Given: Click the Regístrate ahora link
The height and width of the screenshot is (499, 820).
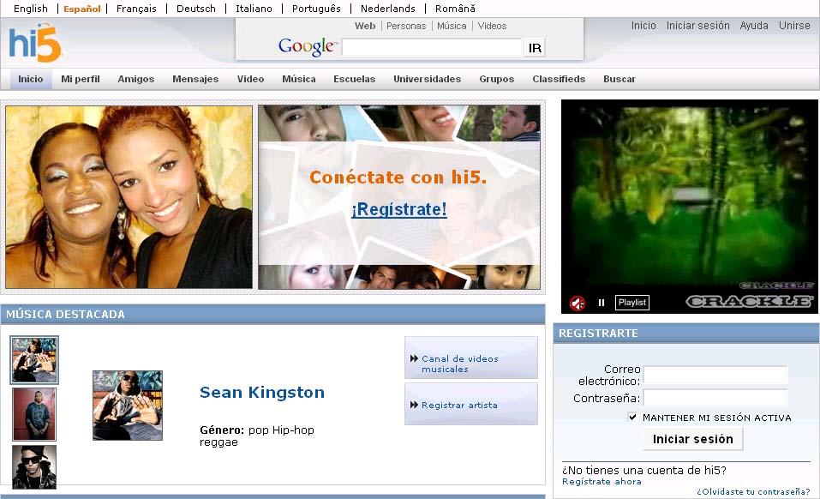Looking at the screenshot, I should coord(602,482).
